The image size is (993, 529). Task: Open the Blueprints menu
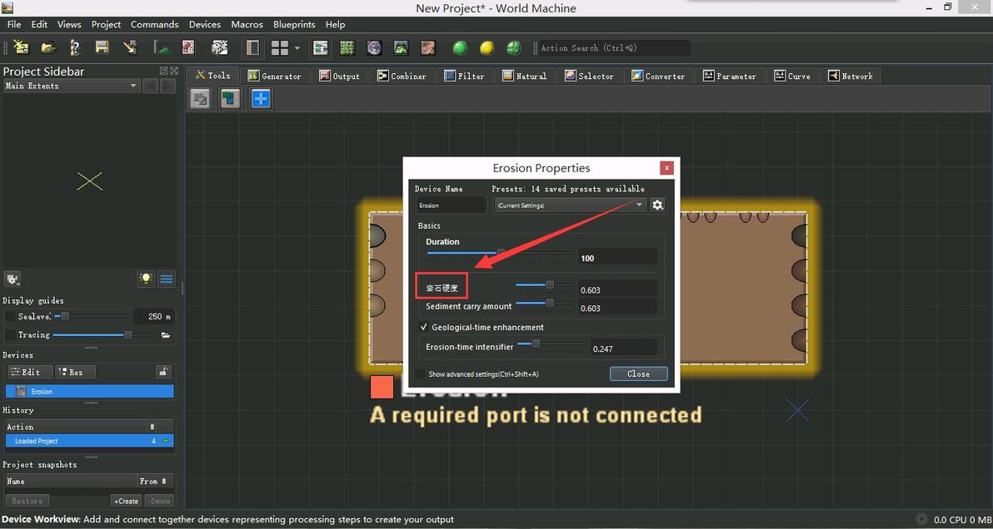tap(294, 24)
